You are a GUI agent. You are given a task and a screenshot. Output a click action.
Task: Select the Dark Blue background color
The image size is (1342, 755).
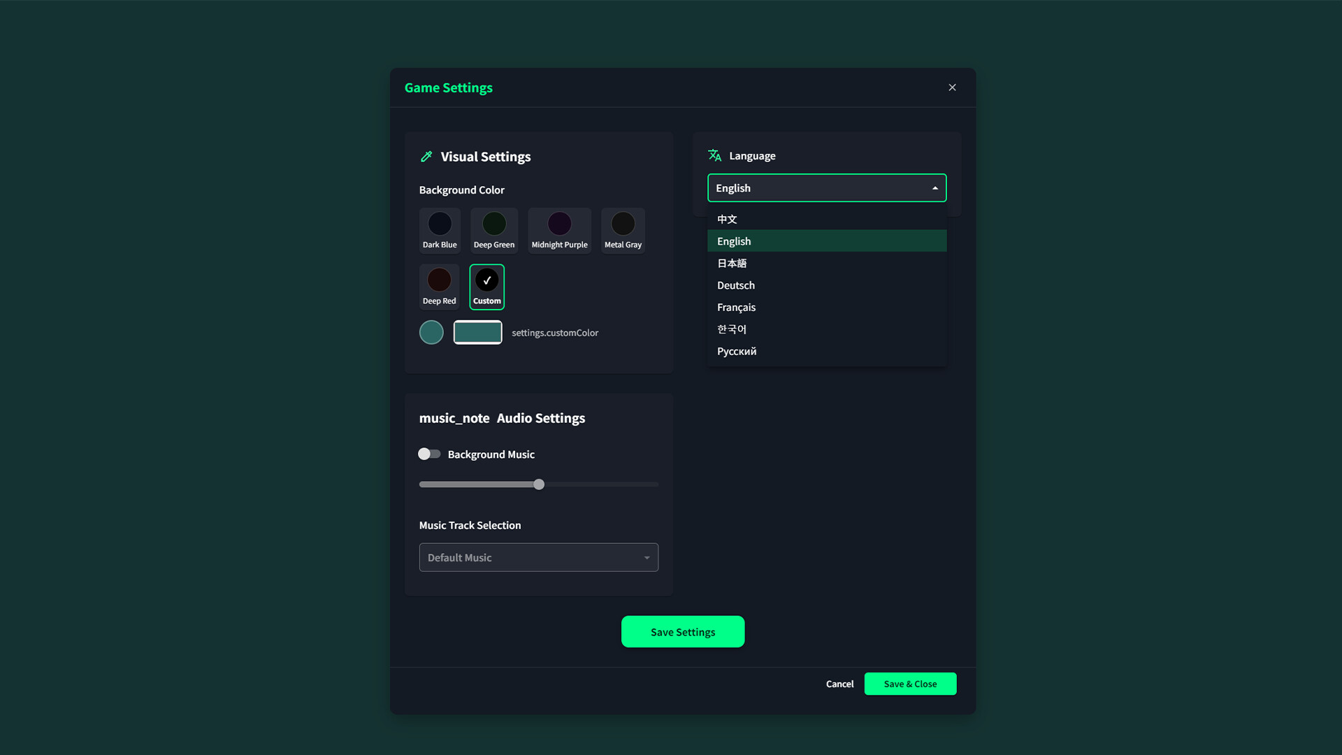[x=440, y=224]
